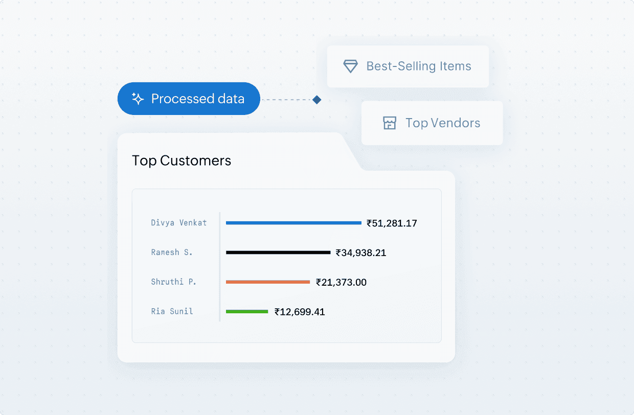The width and height of the screenshot is (634, 415).
Task: Click the ₹34,938.21 value
Action: pyautogui.click(x=361, y=252)
